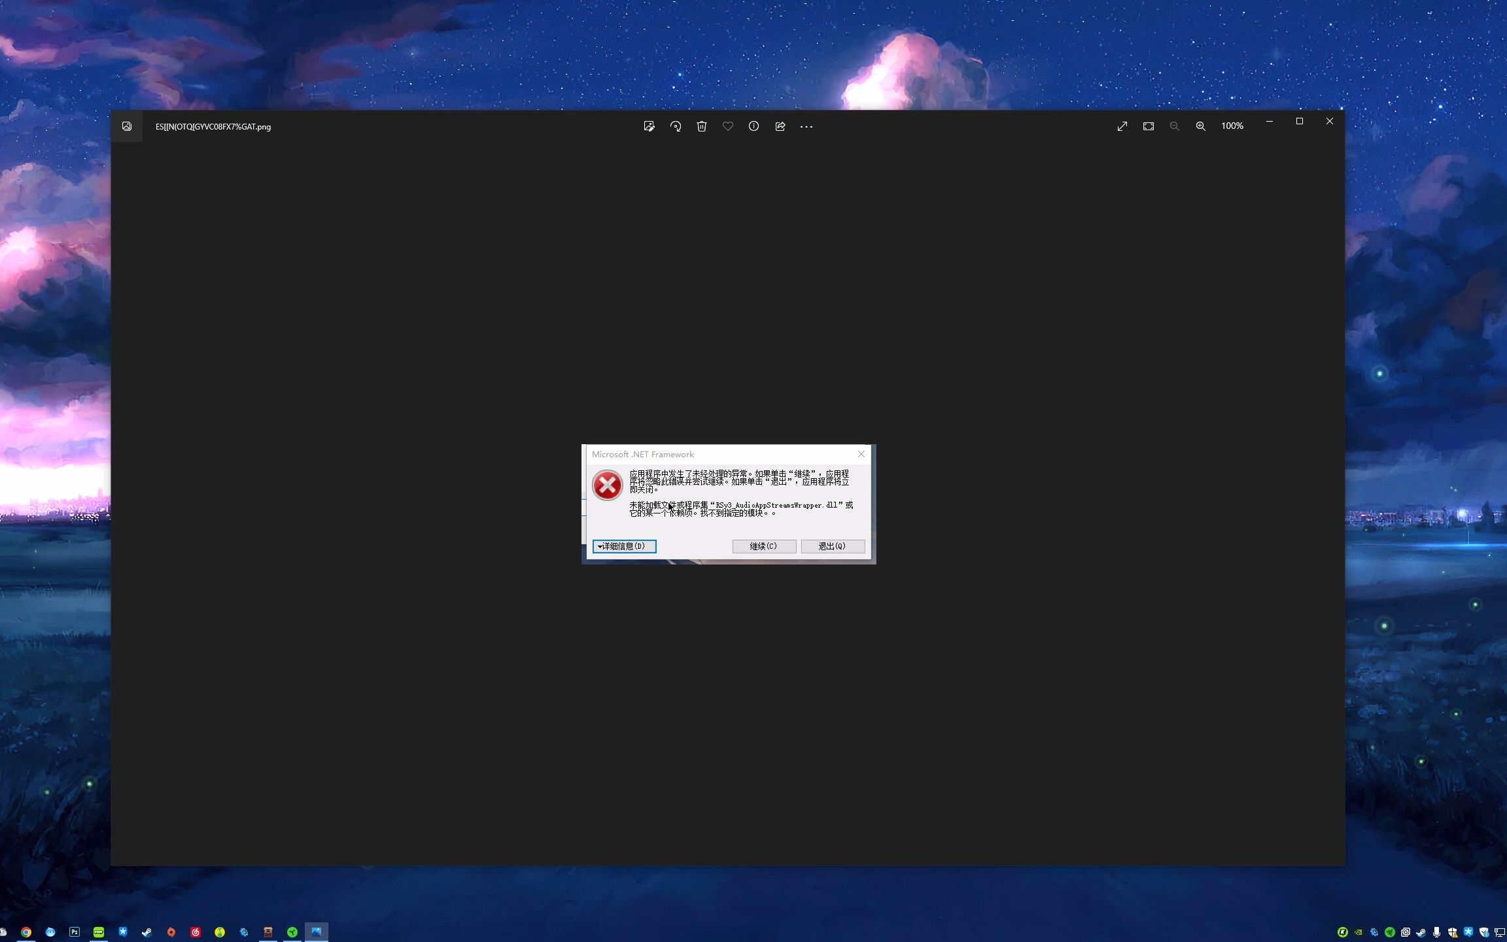Delete the photo using the trash icon
This screenshot has height=942, width=1507.
coord(702,126)
